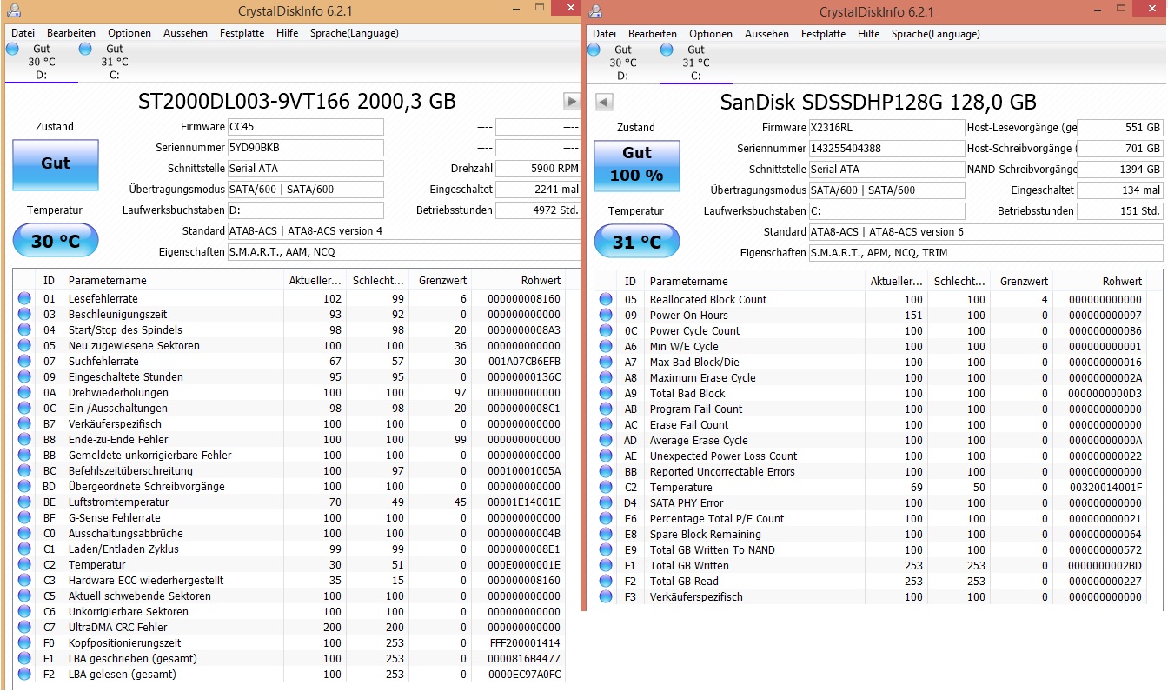Image resolution: width=1168 pixels, height=692 pixels.
Task: Click the status orb beside Beschleunigungszeit
Action: tap(24, 315)
